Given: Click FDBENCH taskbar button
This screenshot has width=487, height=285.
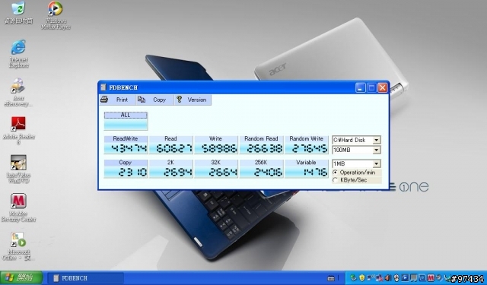Looking at the screenshot, I should [x=86, y=278].
